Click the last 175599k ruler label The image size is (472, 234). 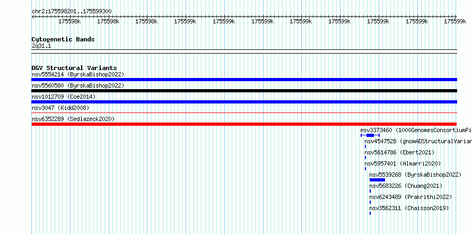tap(455, 21)
